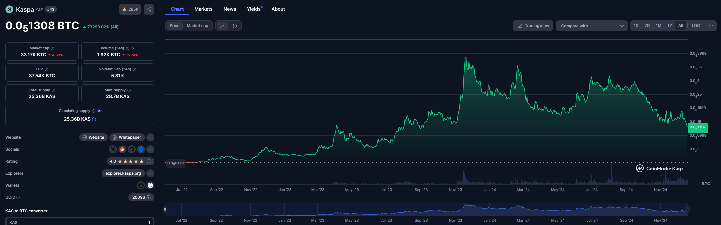Click the 1.92K BTC volume value
Screen dimensions: 721x225
click(109, 55)
